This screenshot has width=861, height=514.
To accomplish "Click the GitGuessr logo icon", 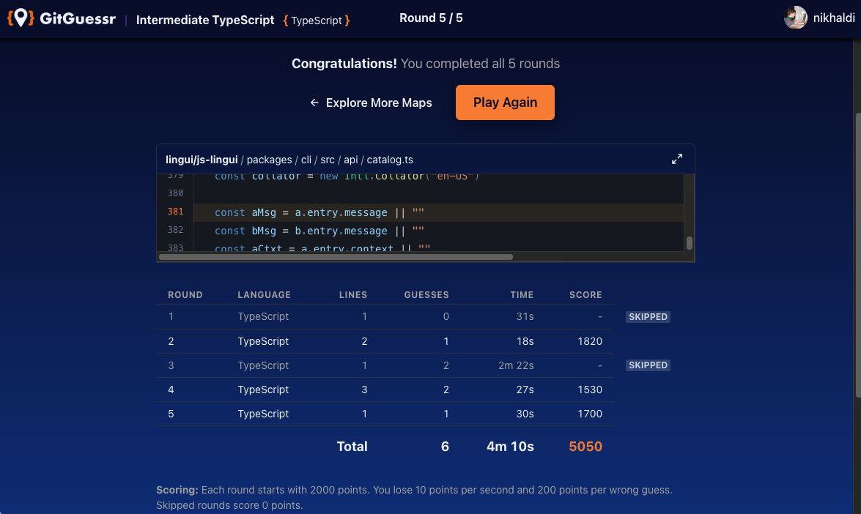I will (x=21, y=18).
